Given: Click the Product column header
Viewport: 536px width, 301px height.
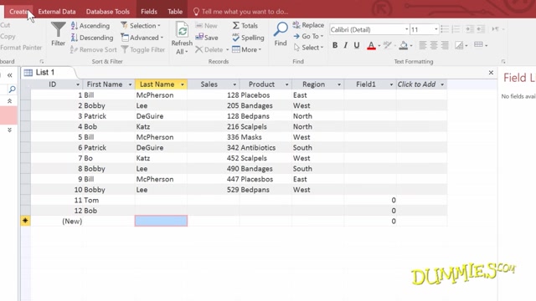Looking at the screenshot, I should (265, 84).
